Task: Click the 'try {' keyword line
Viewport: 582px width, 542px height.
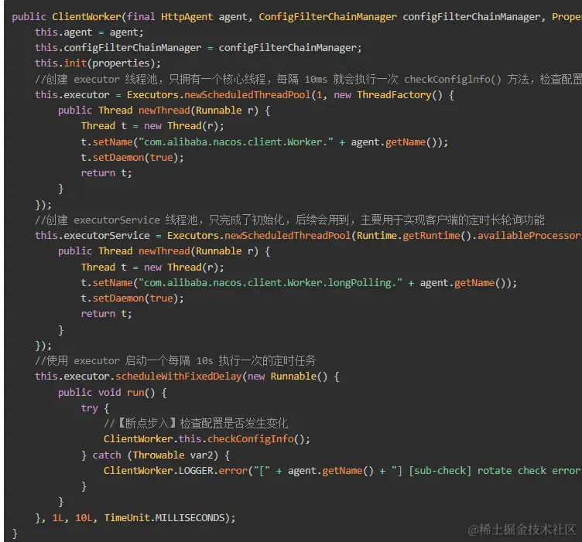Action: pos(95,408)
